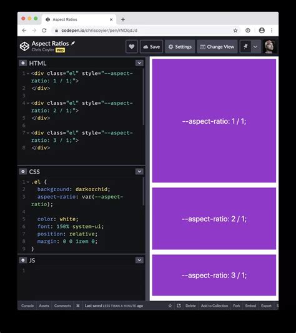Click Delete in the footer
This screenshot has width=296, height=333.
point(190,306)
